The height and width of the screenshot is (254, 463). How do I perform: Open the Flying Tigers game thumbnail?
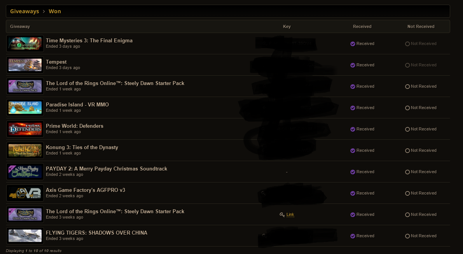point(25,236)
